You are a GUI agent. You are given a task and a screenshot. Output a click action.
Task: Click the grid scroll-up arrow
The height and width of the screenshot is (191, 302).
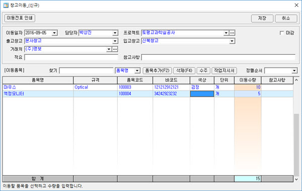pos(296,80)
